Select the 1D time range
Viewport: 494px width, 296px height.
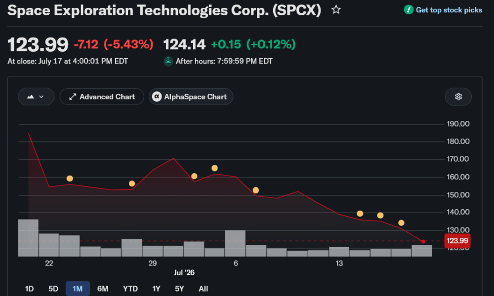(x=29, y=289)
